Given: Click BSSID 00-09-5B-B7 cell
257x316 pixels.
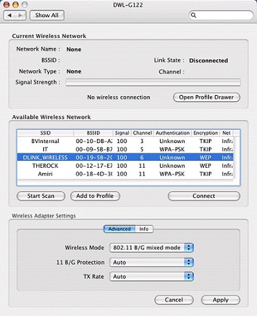Looking at the screenshot, I should click(x=94, y=149).
